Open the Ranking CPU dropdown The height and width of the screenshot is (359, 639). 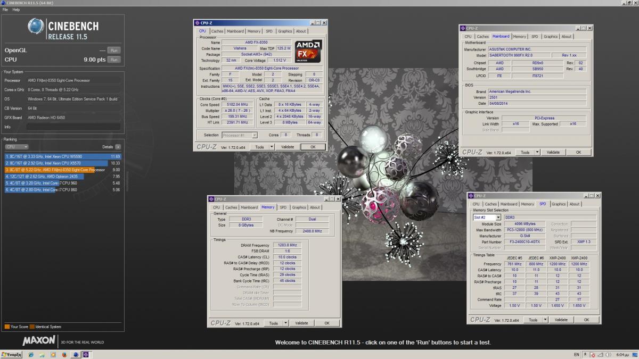point(17,147)
